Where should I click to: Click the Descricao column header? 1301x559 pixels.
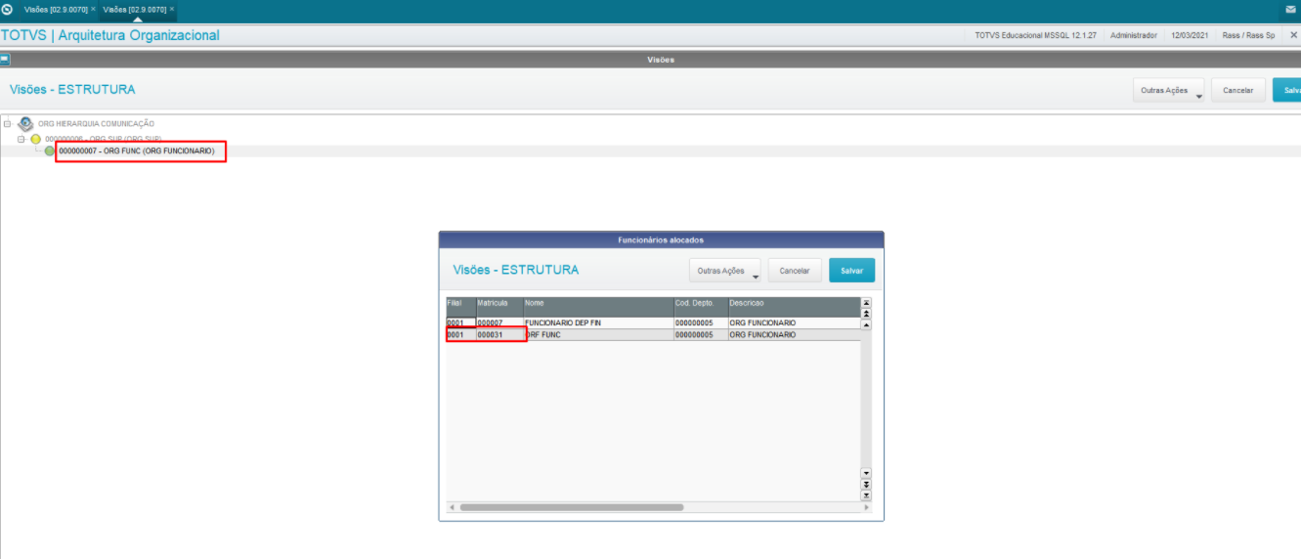pos(794,307)
